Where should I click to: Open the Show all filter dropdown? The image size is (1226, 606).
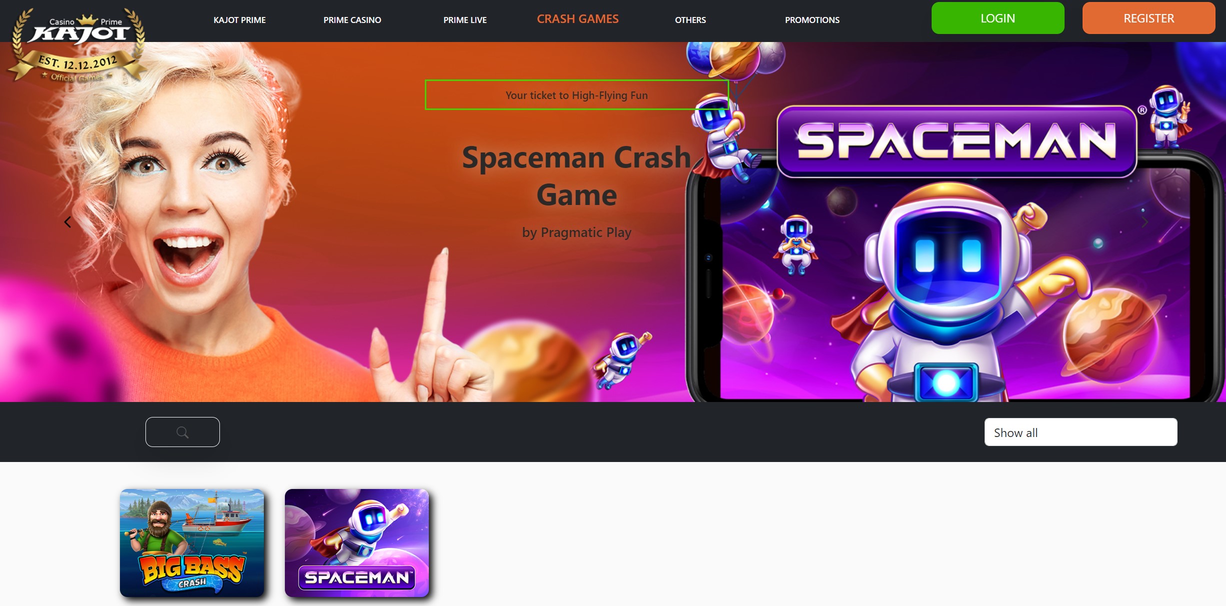click(1081, 432)
